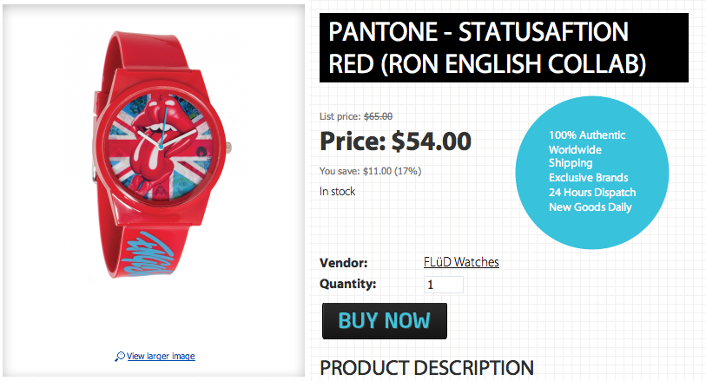Click the Price: $54.00 text

[395, 140]
